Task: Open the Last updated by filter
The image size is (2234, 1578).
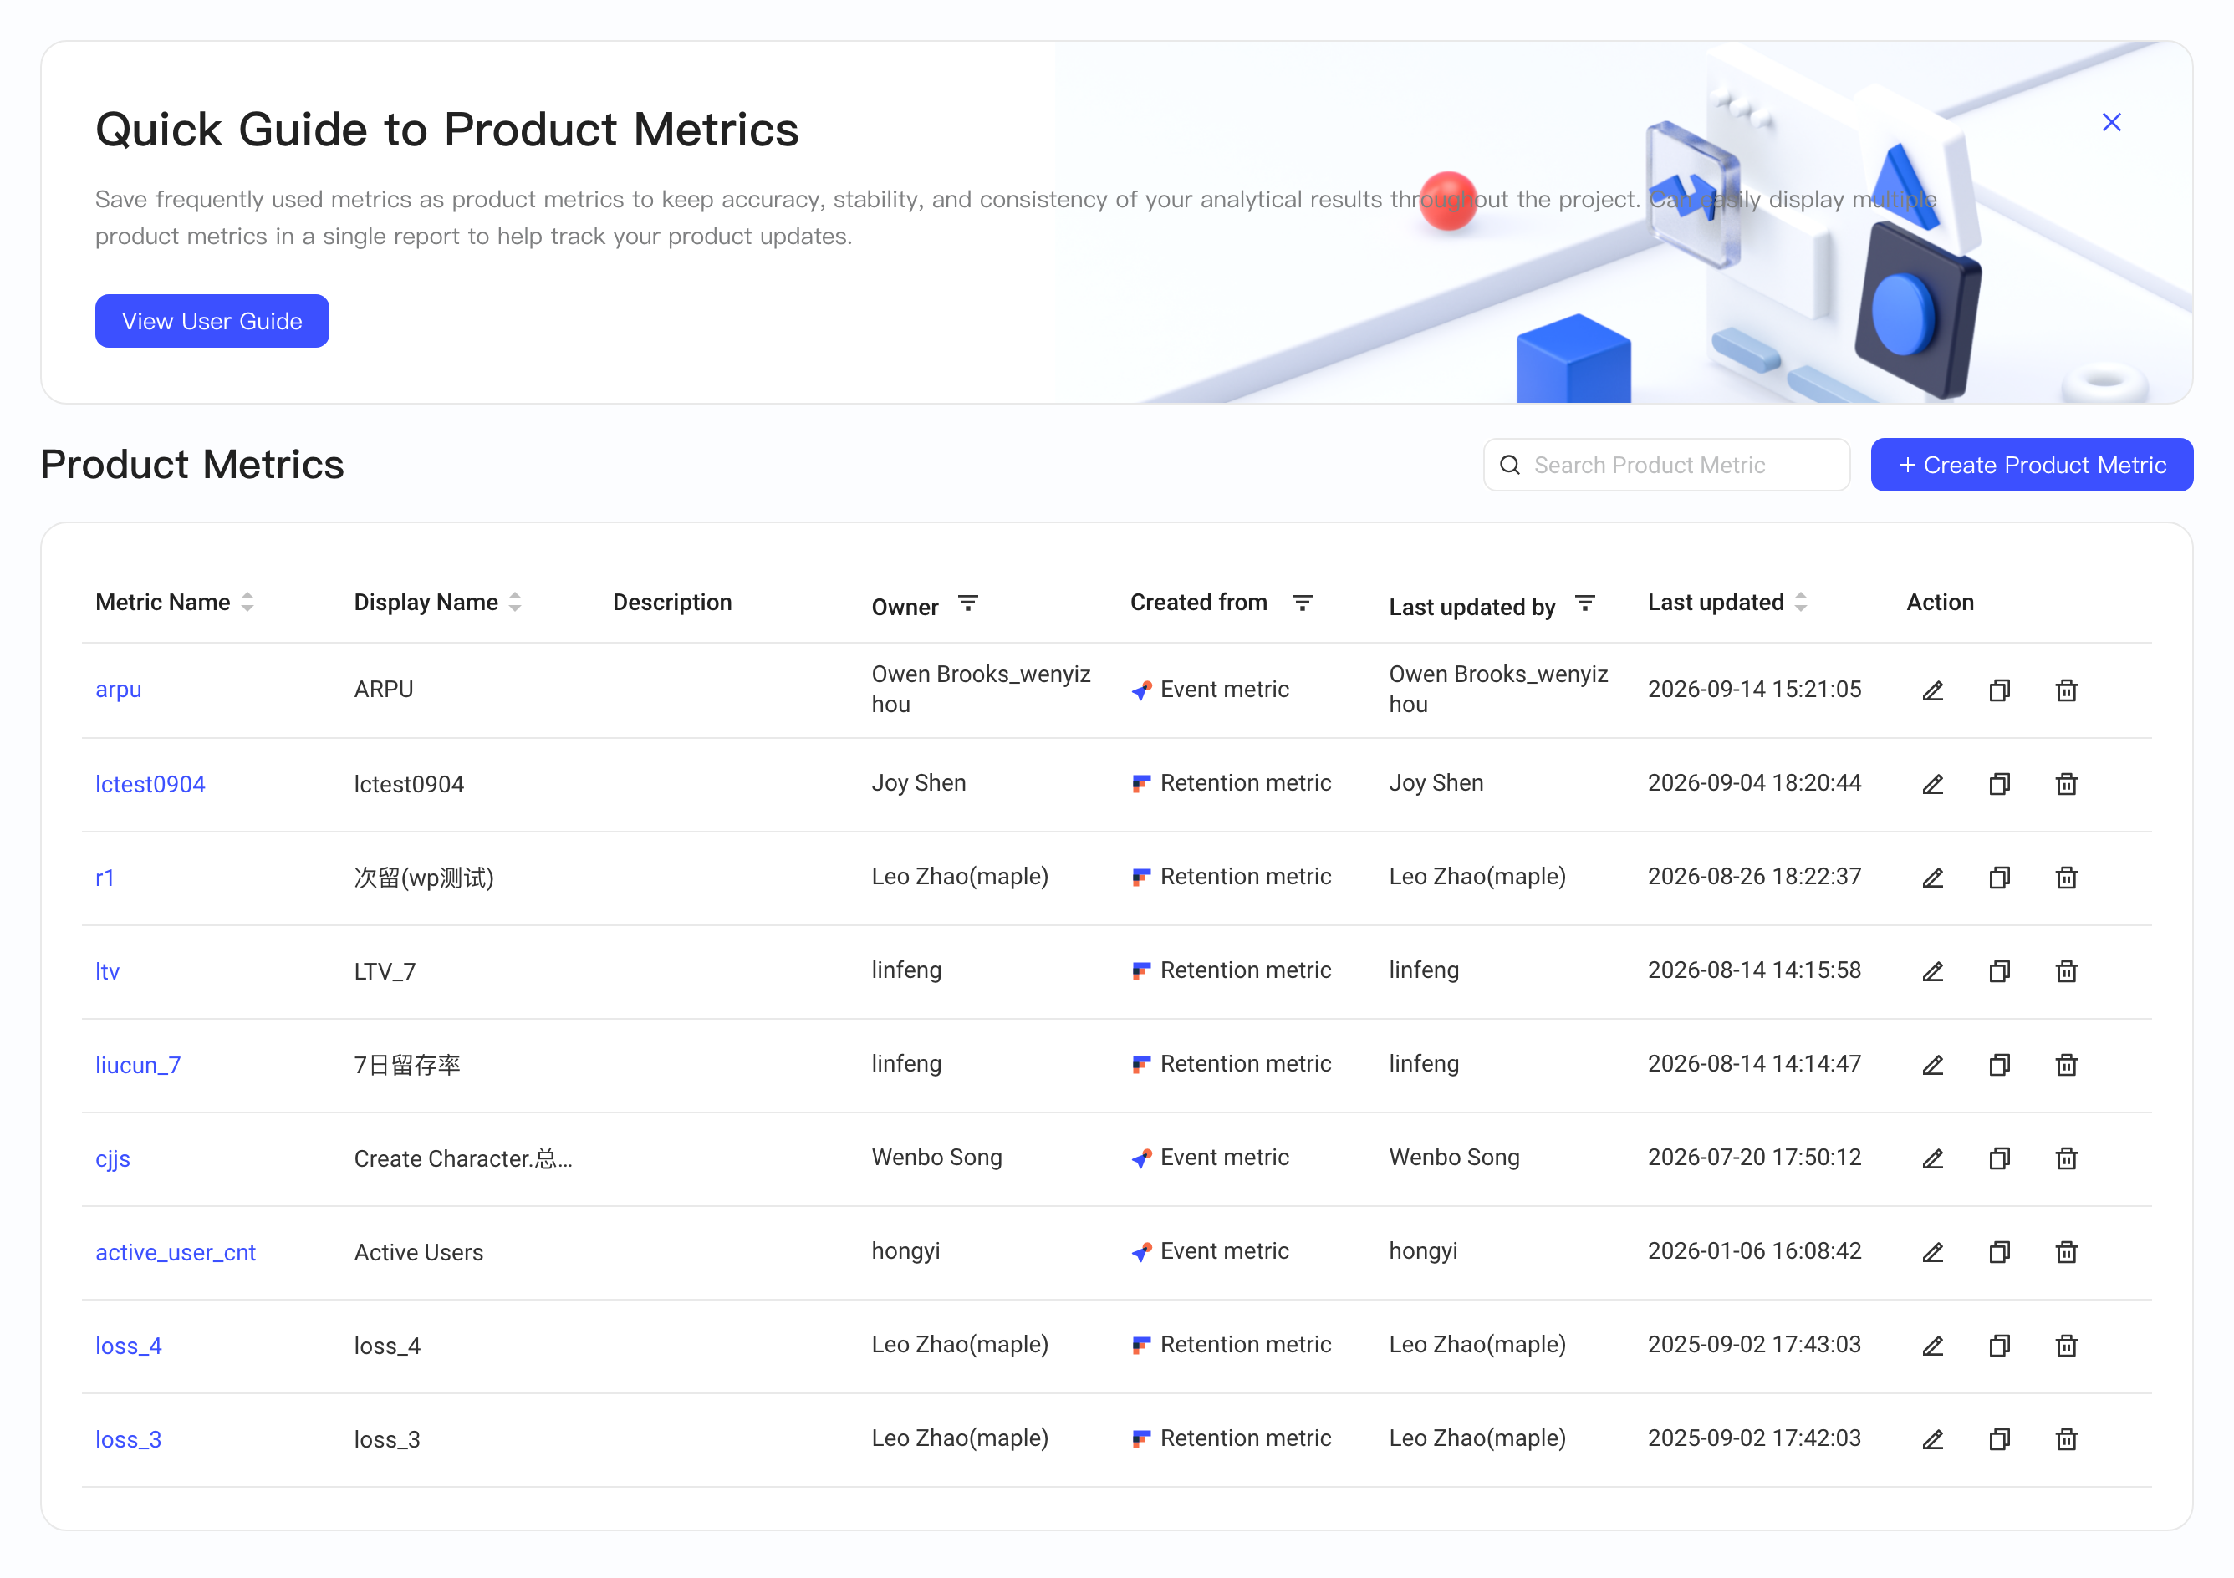Action: click(x=1585, y=603)
